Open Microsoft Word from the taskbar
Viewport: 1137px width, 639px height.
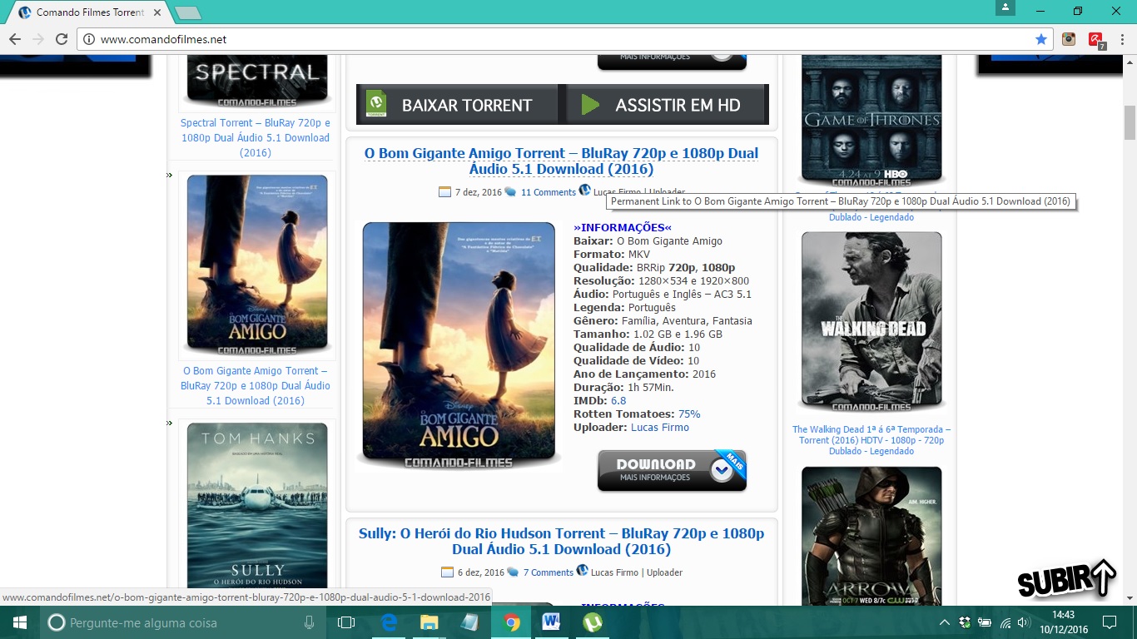click(552, 622)
